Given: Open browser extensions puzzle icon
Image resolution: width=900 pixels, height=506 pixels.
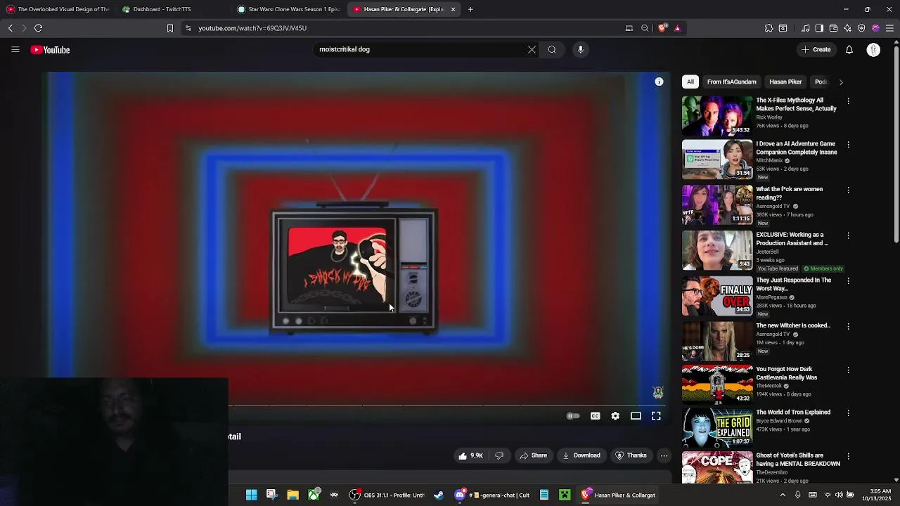Looking at the screenshot, I should point(769,28).
